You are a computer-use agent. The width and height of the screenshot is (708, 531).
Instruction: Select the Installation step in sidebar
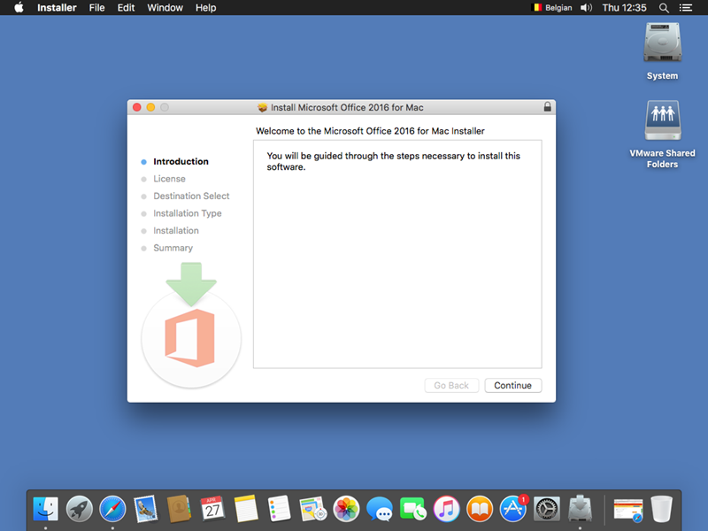click(x=176, y=230)
